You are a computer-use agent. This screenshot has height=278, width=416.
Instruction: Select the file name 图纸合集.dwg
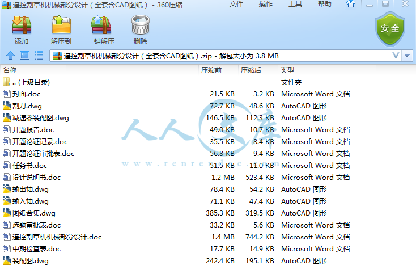[34, 213]
